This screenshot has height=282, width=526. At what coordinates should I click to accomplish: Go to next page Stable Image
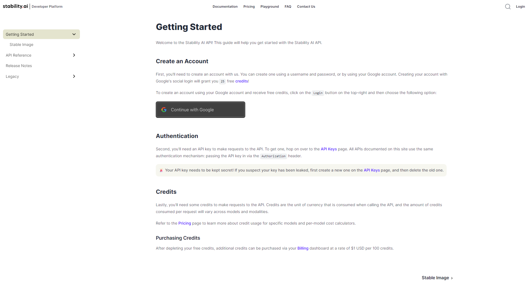(437, 278)
